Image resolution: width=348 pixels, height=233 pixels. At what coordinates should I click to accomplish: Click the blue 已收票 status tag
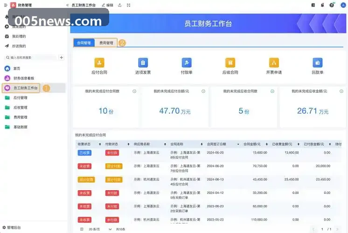84,153
